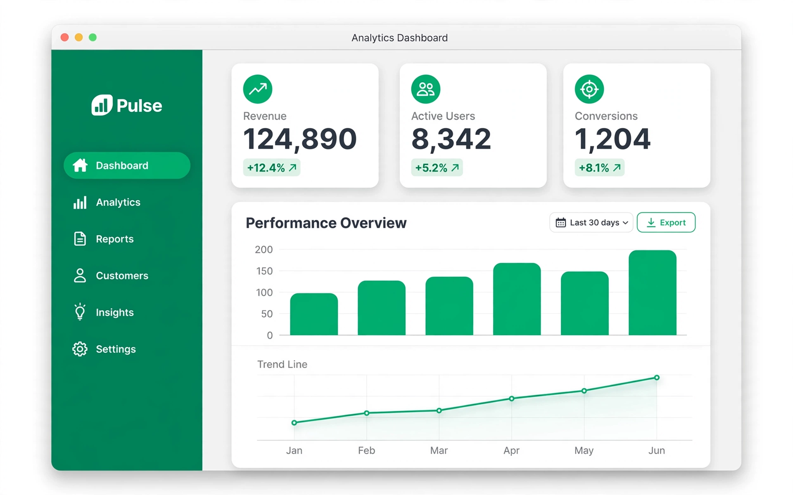
Task: Open the Settings label in sidebar
Action: pyautogui.click(x=116, y=349)
